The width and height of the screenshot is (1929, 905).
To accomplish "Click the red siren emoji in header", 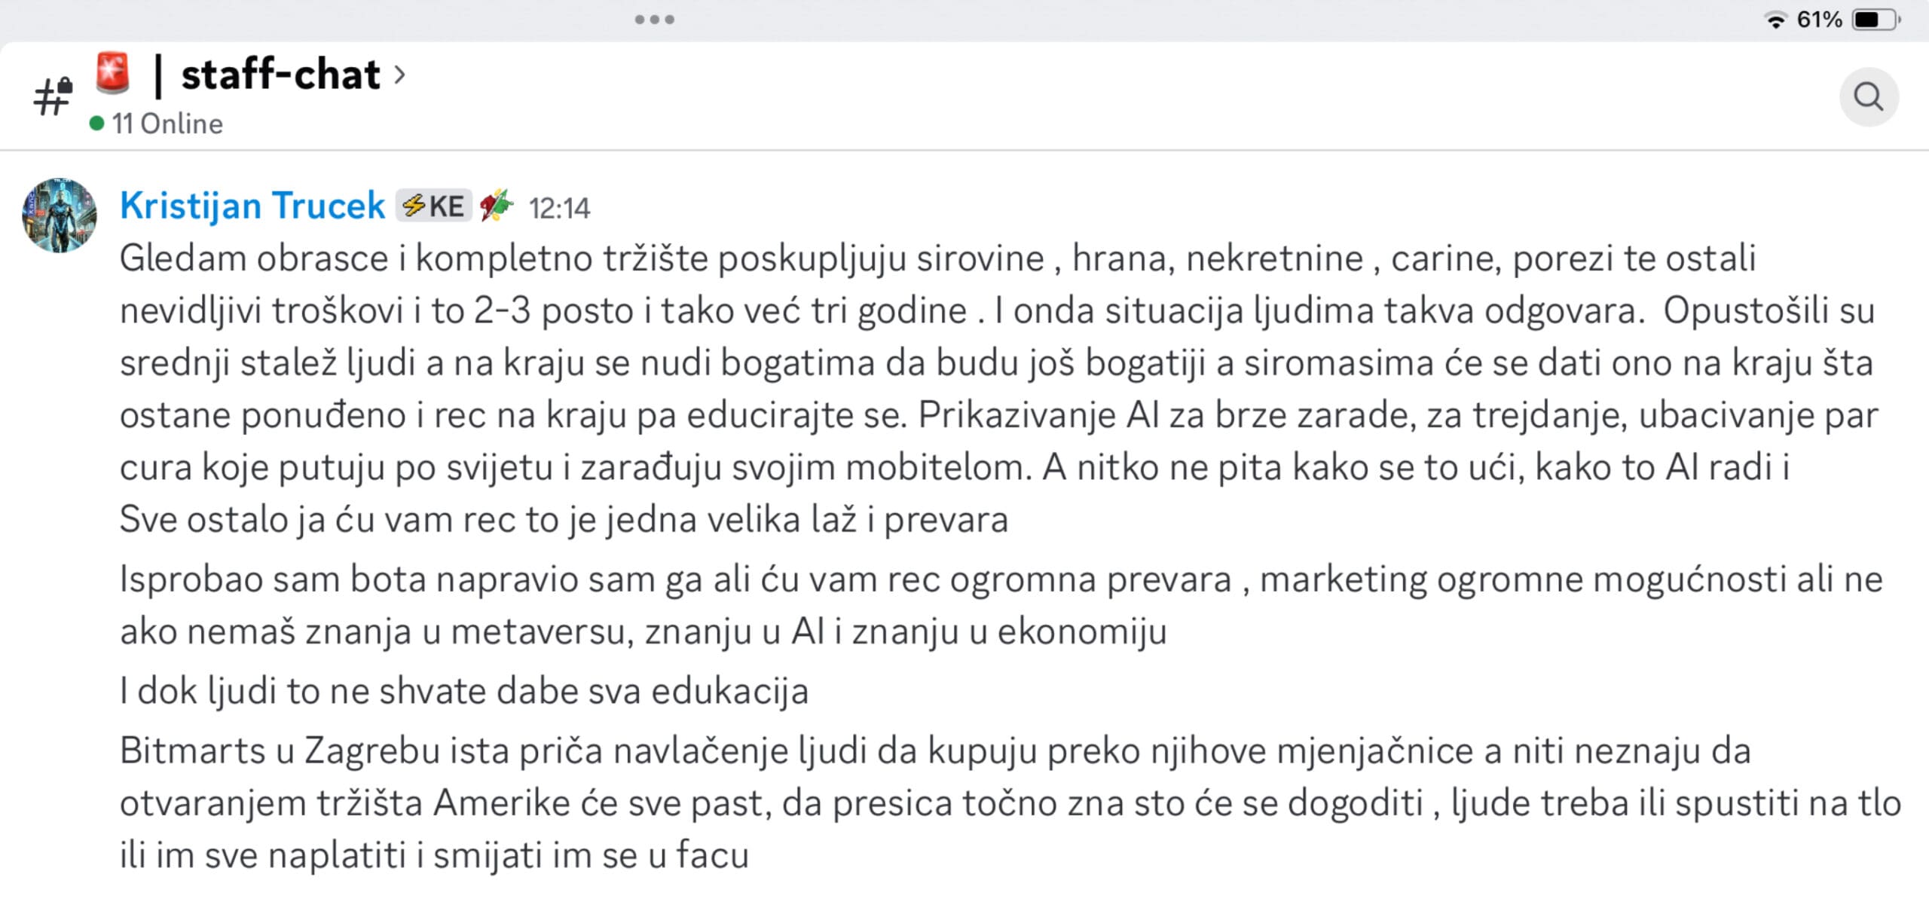I will point(113,74).
